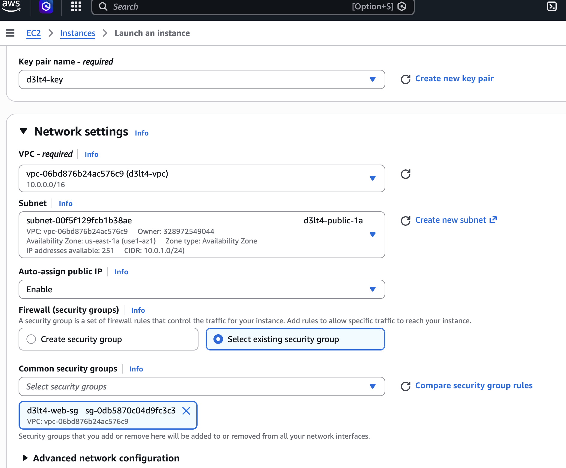This screenshot has height=468, width=566.
Task: Select the Select existing security group option
Action: (218, 339)
